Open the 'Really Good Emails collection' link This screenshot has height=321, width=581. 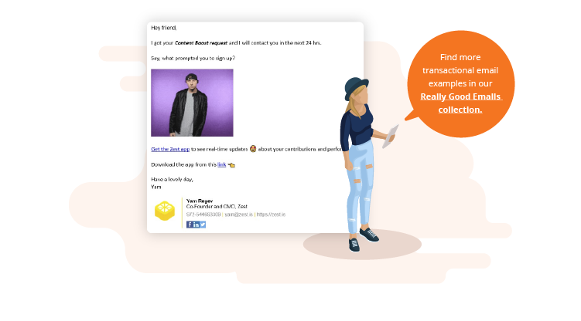[x=460, y=103]
